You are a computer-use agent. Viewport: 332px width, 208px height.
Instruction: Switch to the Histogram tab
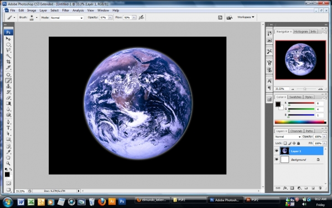(x=300, y=32)
